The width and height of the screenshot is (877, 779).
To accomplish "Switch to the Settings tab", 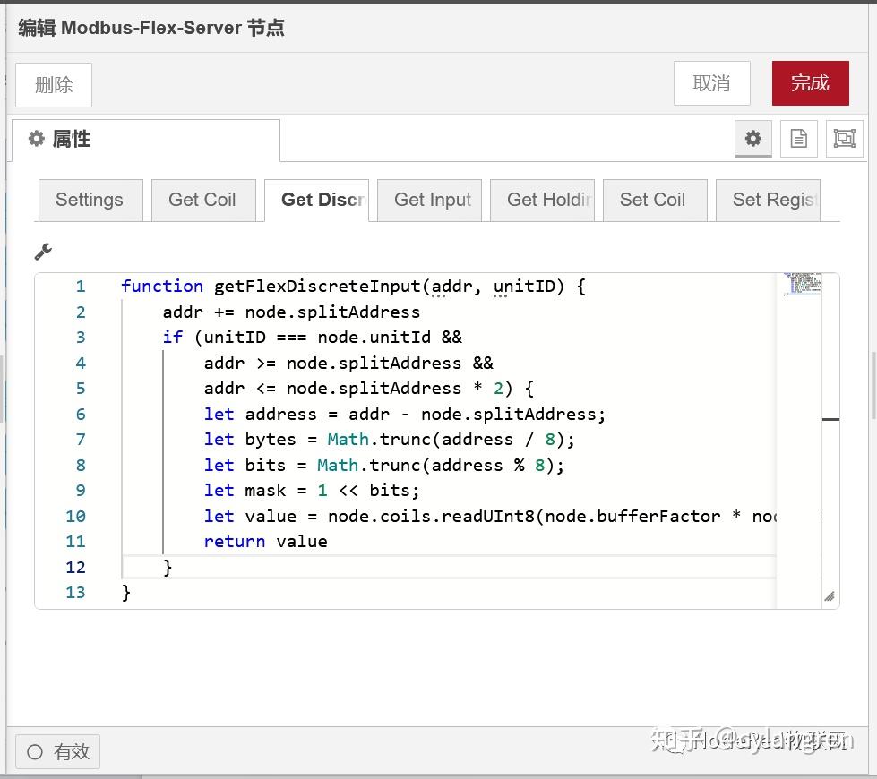I will pyautogui.click(x=90, y=200).
